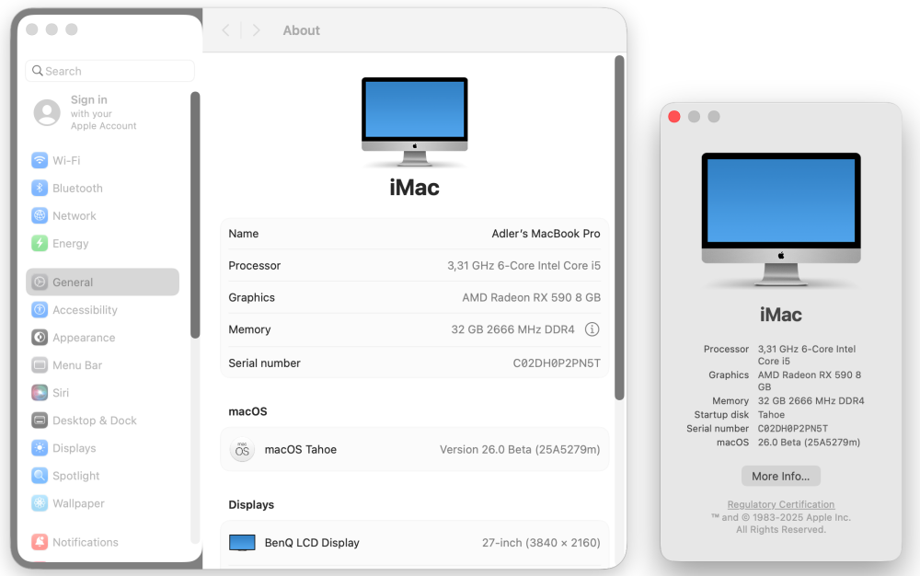Click the Version 26.0 Beta (25A5279m) text
Image resolution: width=920 pixels, height=576 pixels.
pyautogui.click(x=520, y=450)
